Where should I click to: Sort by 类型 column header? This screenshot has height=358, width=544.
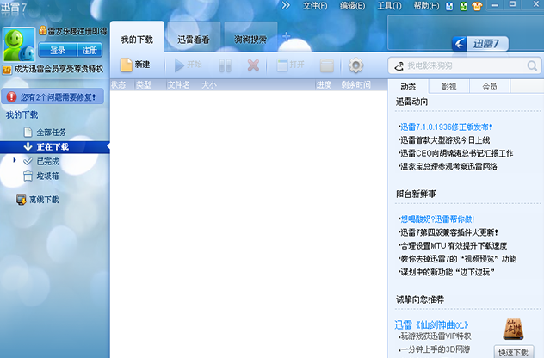144,84
